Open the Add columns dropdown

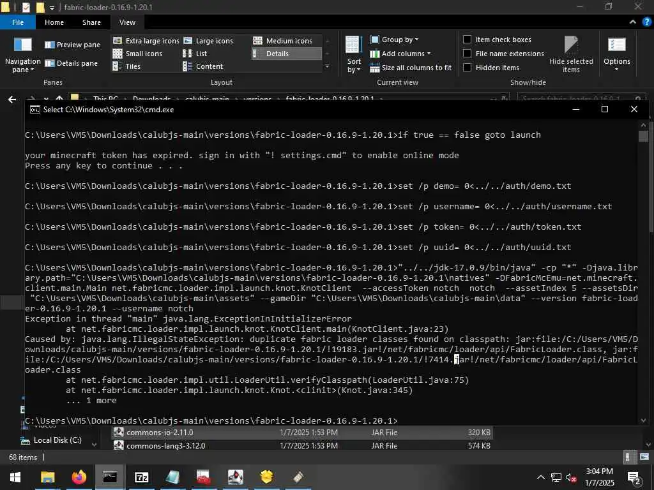click(400, 54)
